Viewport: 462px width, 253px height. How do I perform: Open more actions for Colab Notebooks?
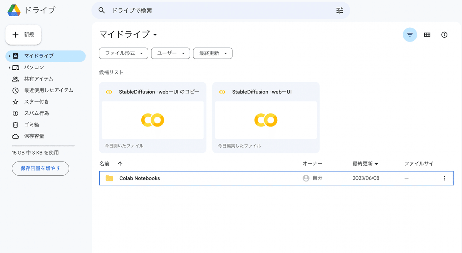tap(444, 178)
